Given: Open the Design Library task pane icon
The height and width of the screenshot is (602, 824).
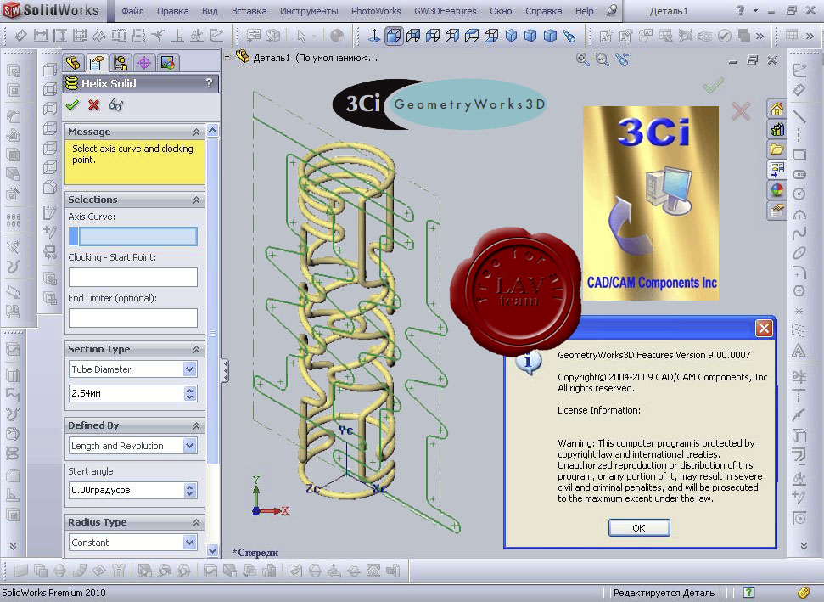Looking at the screenshot, I should [776, 129].
